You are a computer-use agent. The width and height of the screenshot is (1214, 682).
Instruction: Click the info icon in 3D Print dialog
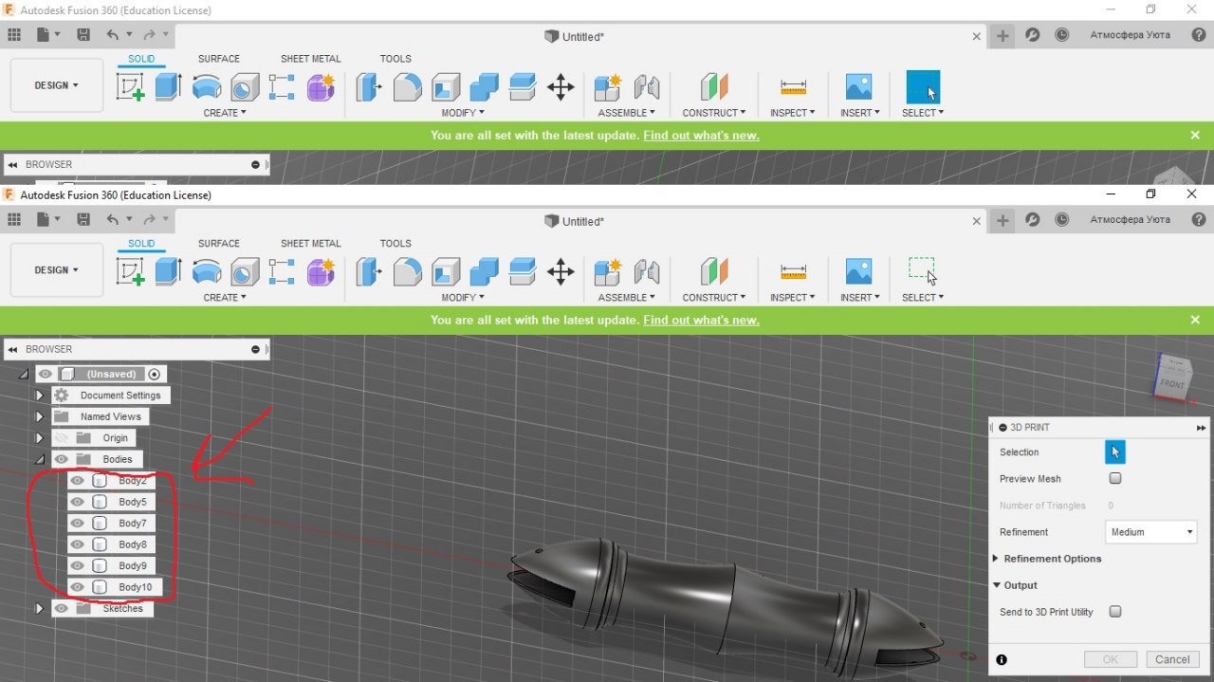[1002, 659]
